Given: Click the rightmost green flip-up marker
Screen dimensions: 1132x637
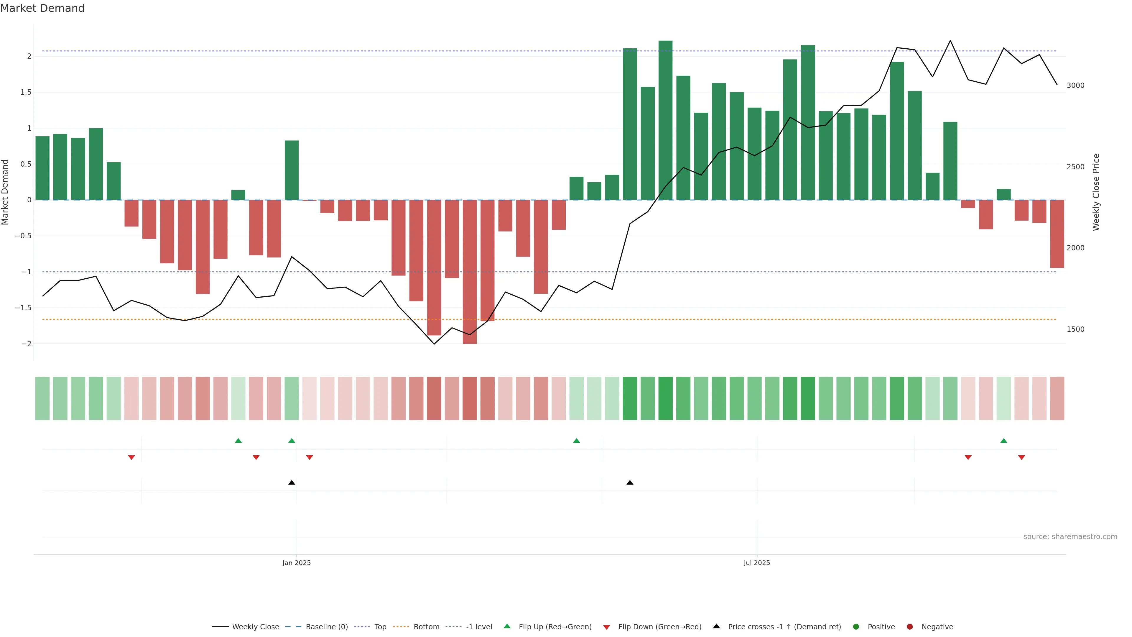Looking at the screenshot, I should pos(1004,441).
